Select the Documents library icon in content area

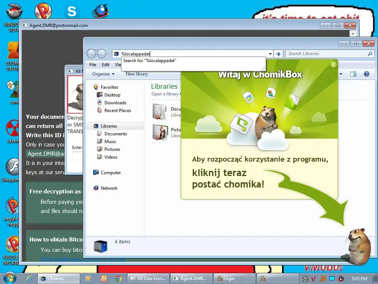(x=159, y=112)
